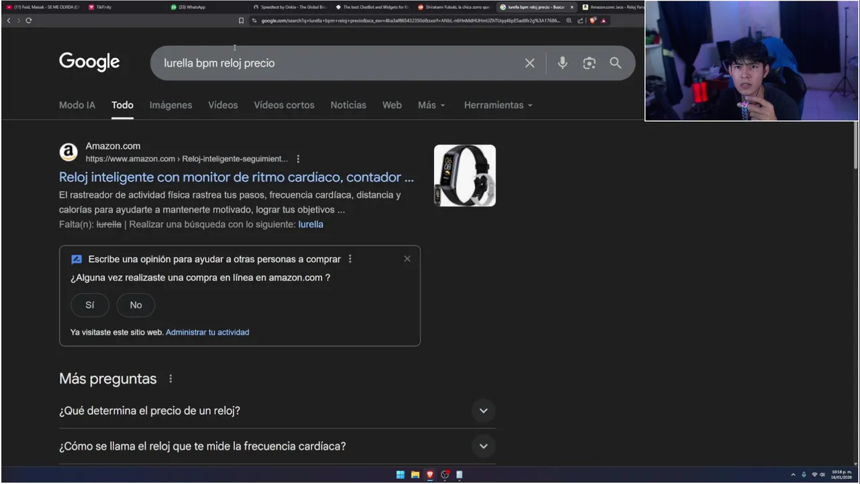The image size is (860, 484).
Task: Click the Amazon.com site name text
Action: [113, 146]
